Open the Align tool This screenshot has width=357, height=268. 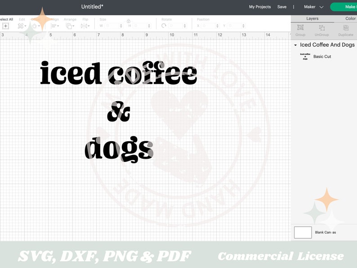click(x=53, y=26)
